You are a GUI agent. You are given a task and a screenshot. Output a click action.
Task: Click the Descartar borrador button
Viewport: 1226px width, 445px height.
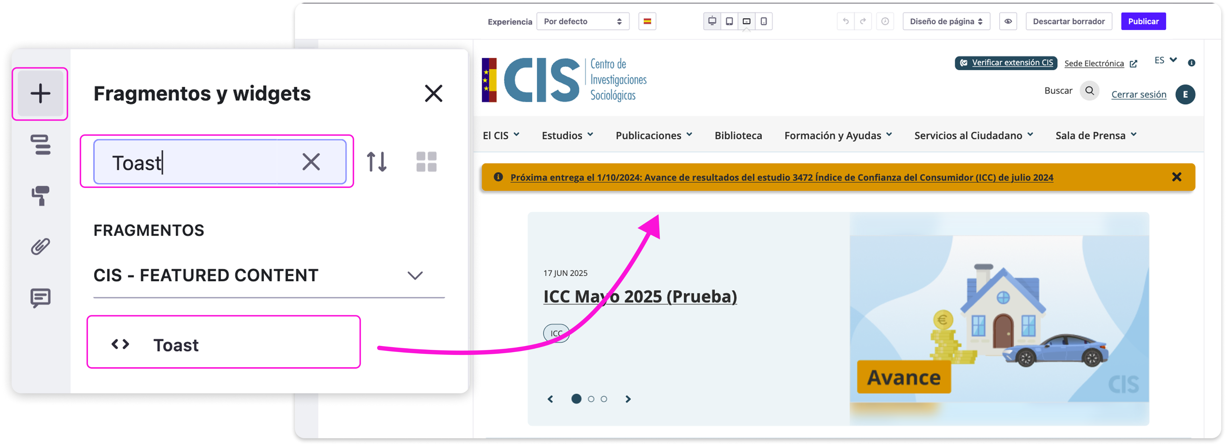1069,22
